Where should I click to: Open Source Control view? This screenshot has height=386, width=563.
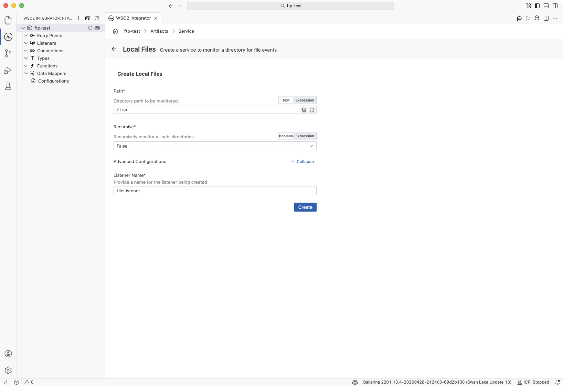click(8, 53)
